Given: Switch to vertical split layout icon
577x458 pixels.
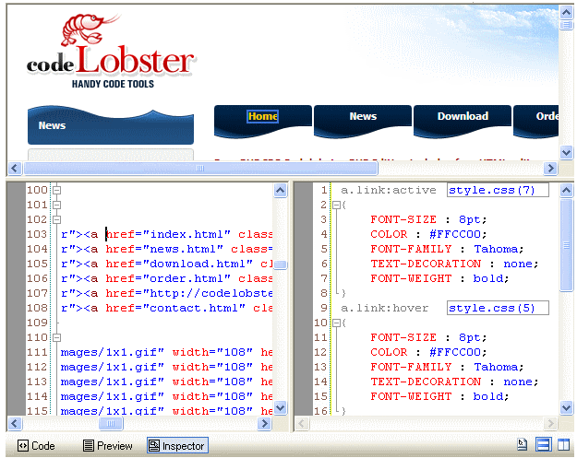Looking at the screenshot, I should click(x=563, y=445).
